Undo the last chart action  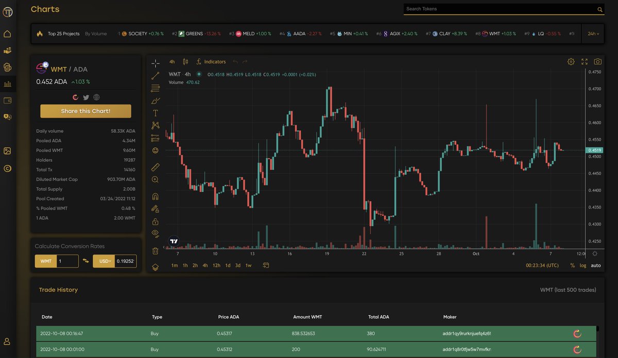235,62
